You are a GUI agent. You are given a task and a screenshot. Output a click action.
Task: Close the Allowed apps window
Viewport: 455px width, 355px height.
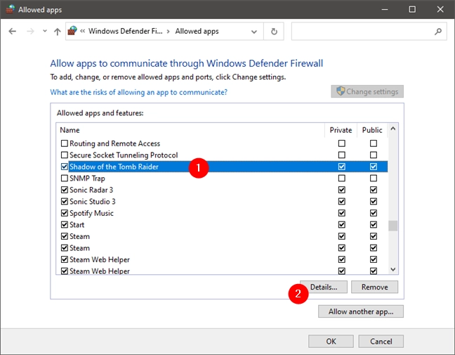tap(440, 10)
